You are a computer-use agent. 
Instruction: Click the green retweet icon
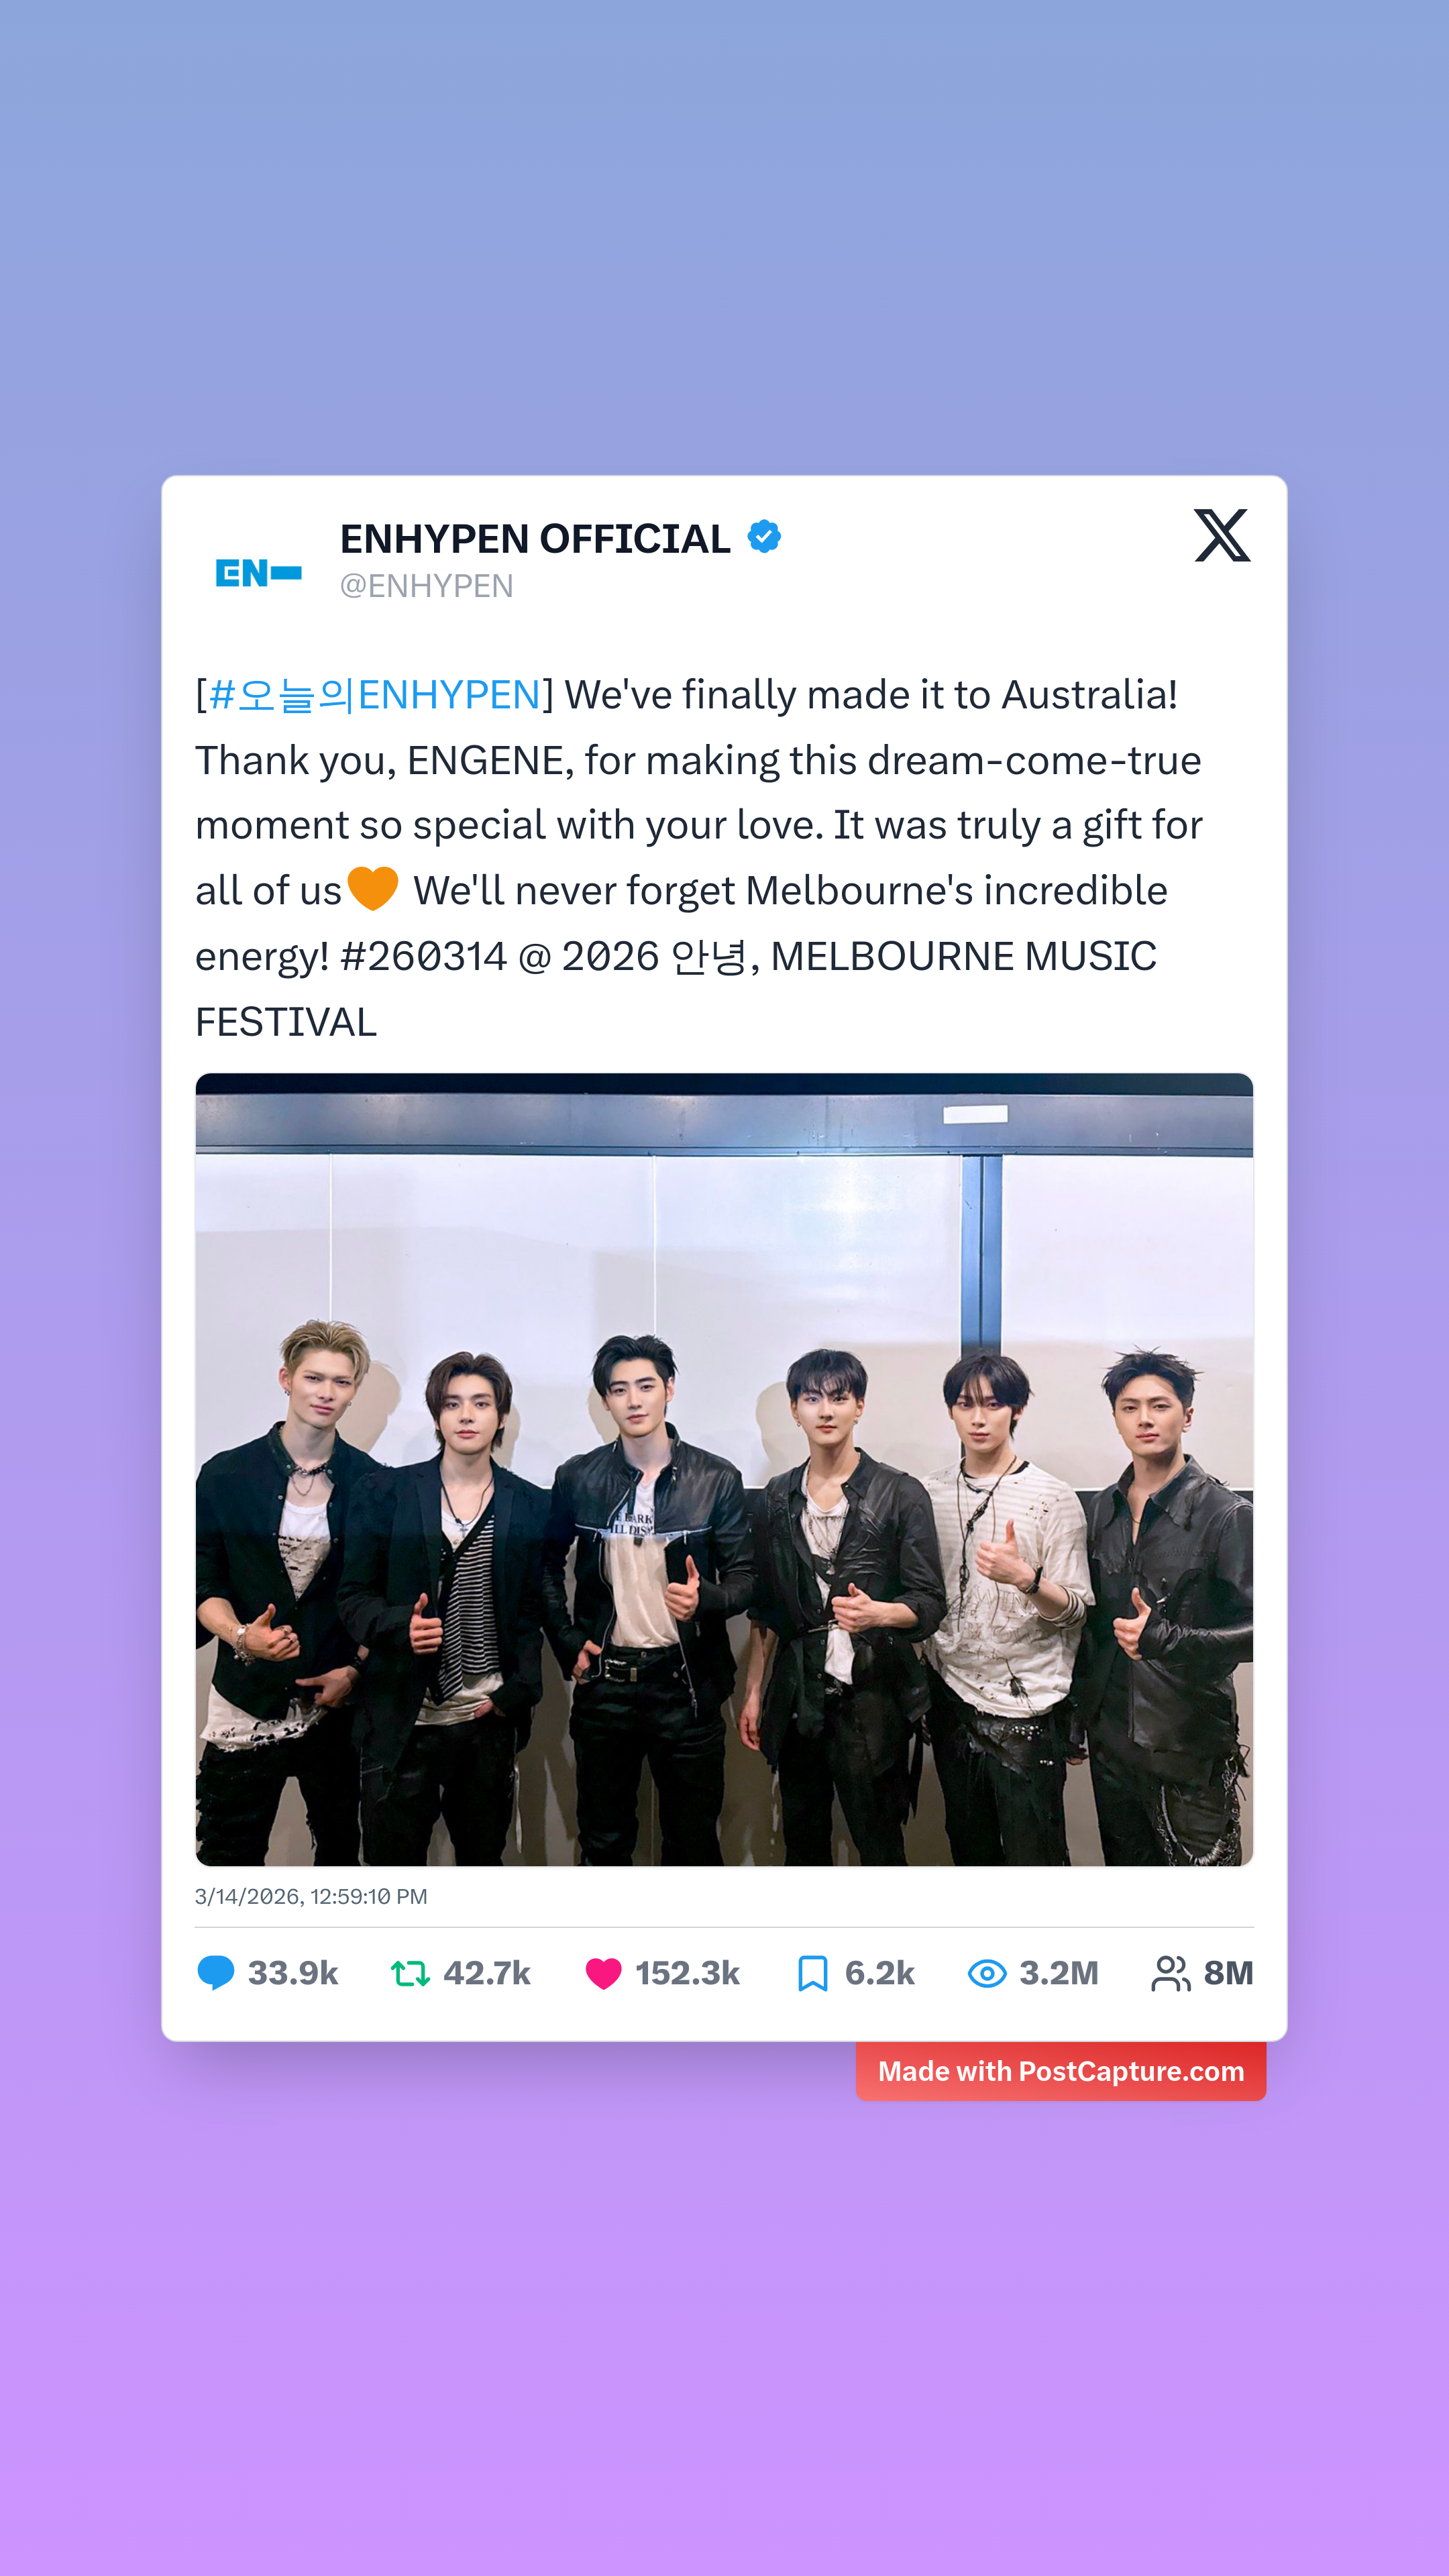click(x=410, y=1973)
